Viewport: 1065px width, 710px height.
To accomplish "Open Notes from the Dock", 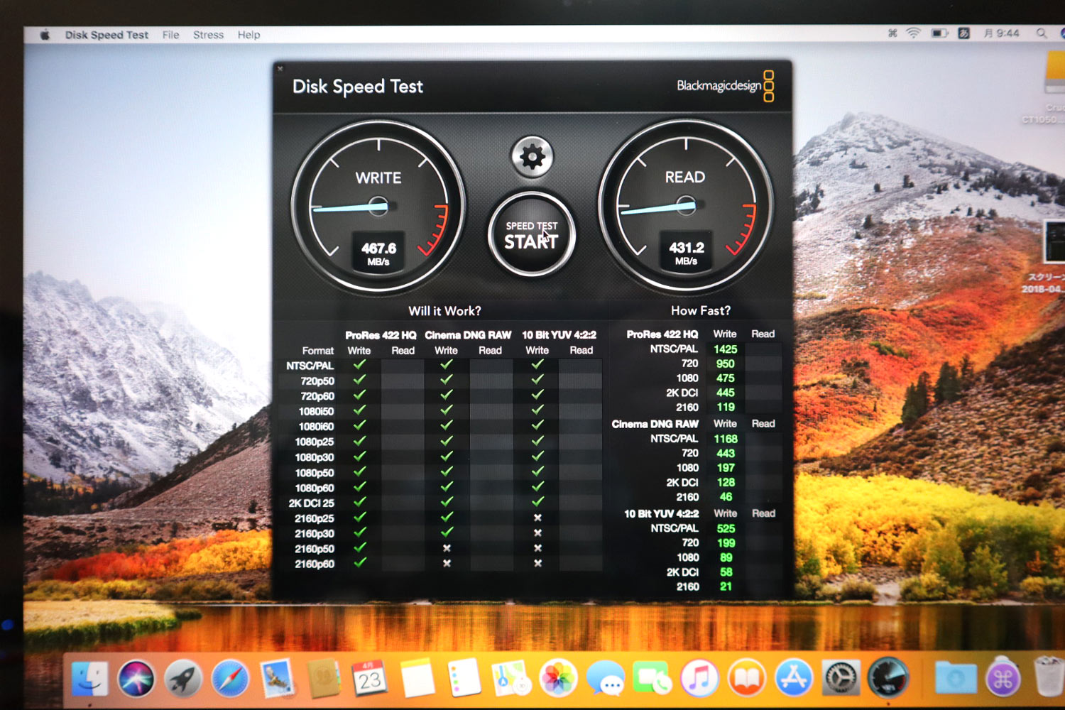I will tap(417, 678).
